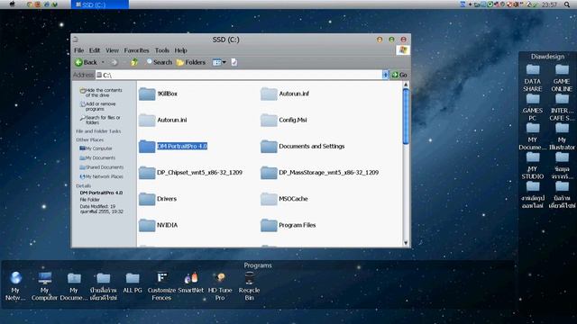Click Add or remove programs link
Screen dimensions: 577x324
tap(98, 106)
